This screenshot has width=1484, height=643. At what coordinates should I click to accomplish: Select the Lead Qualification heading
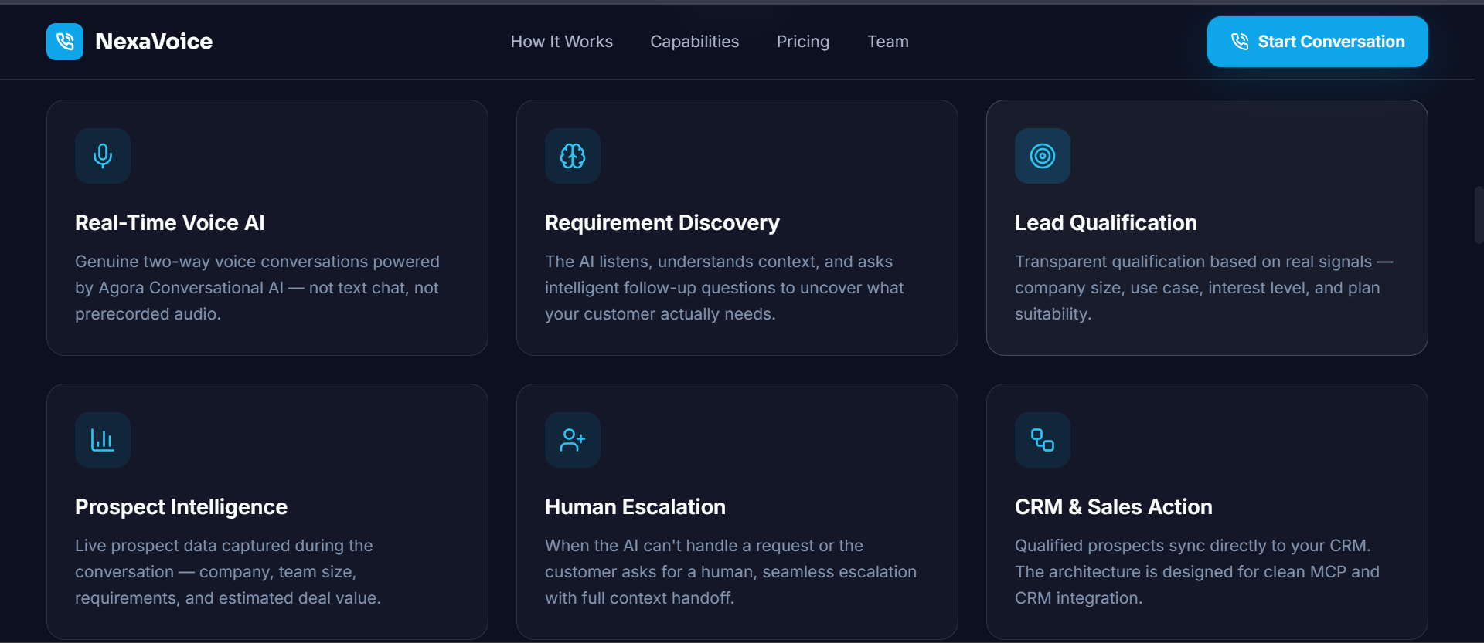click(x=1106, y=223)
